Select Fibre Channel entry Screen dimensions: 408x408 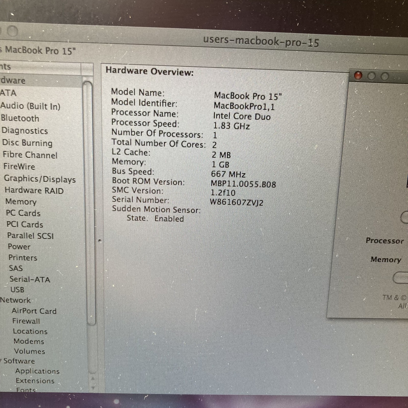[x=30, y=155]
